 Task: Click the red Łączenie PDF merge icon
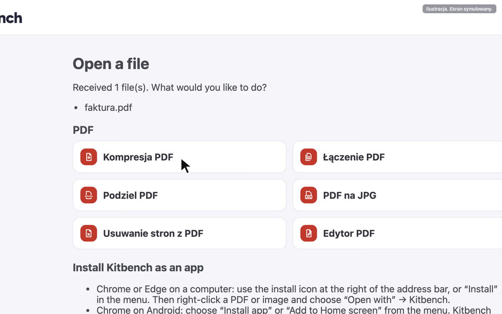click(309, 157)
